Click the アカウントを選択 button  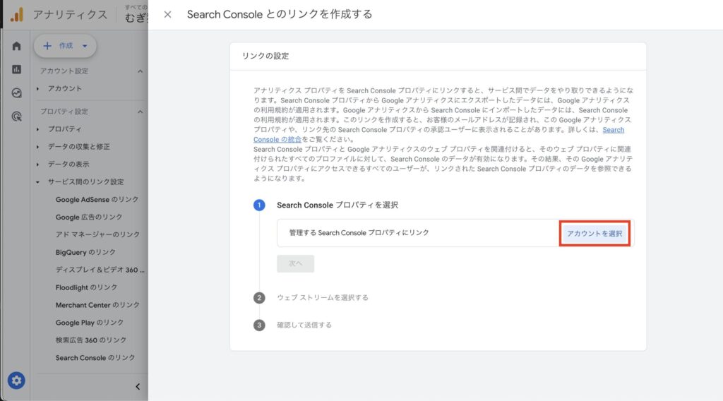coord(594,234)
